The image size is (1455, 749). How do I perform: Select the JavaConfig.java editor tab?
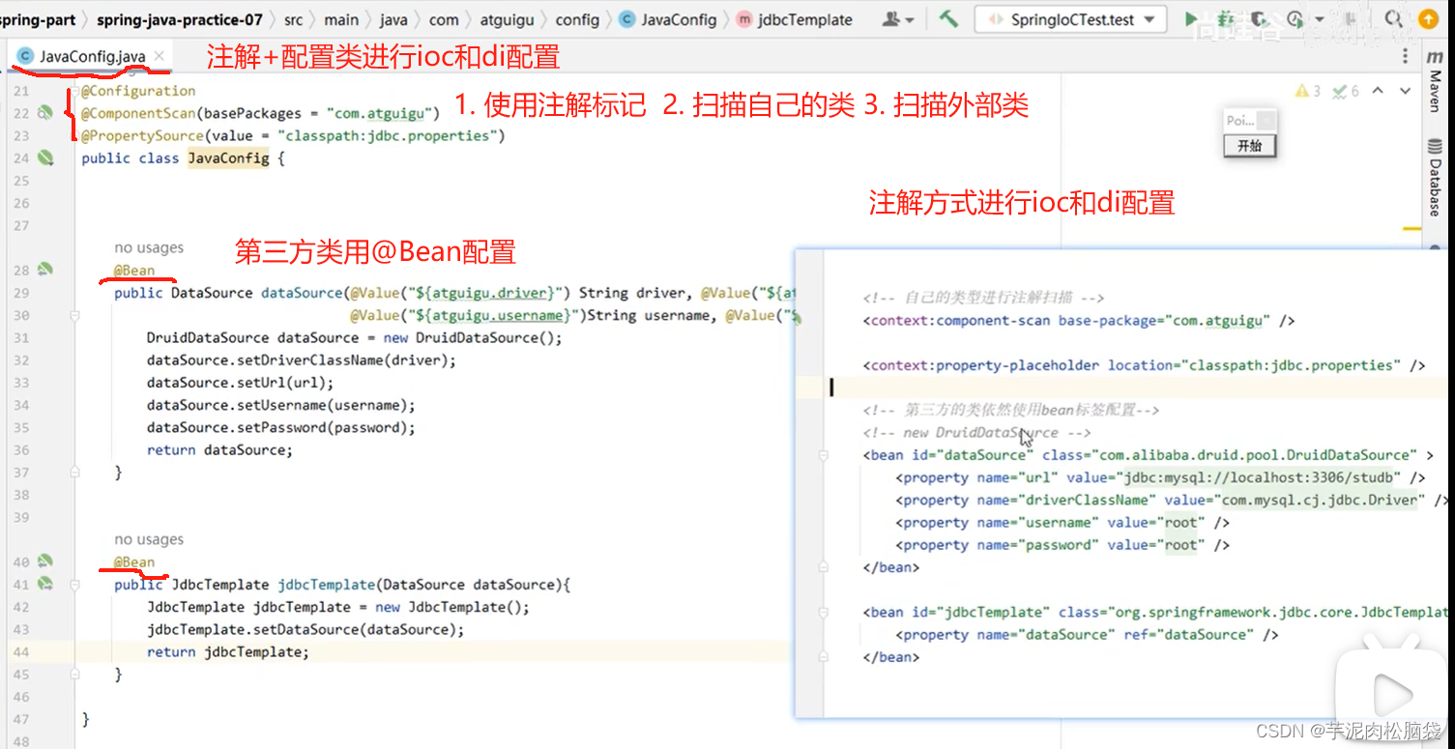(92, 56)
